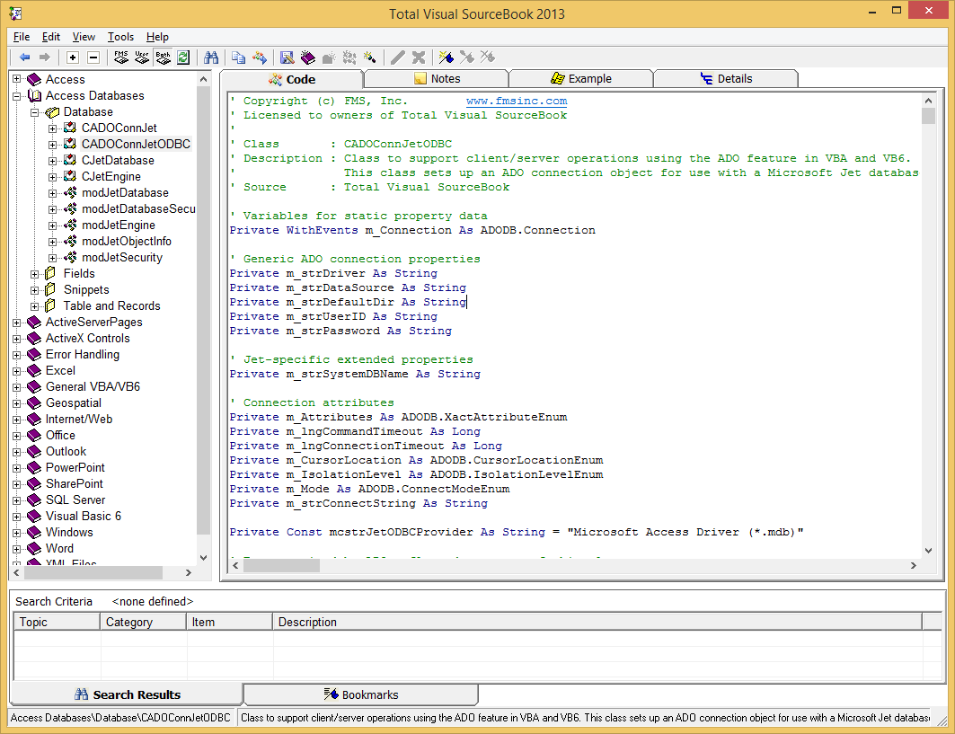Select the CADOConnJetODBC tree item
The width and height of the screenshot is (955, 734).
(136, 144)
